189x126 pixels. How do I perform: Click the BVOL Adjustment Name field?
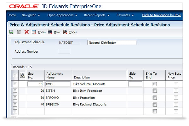[x=58, y=84]
